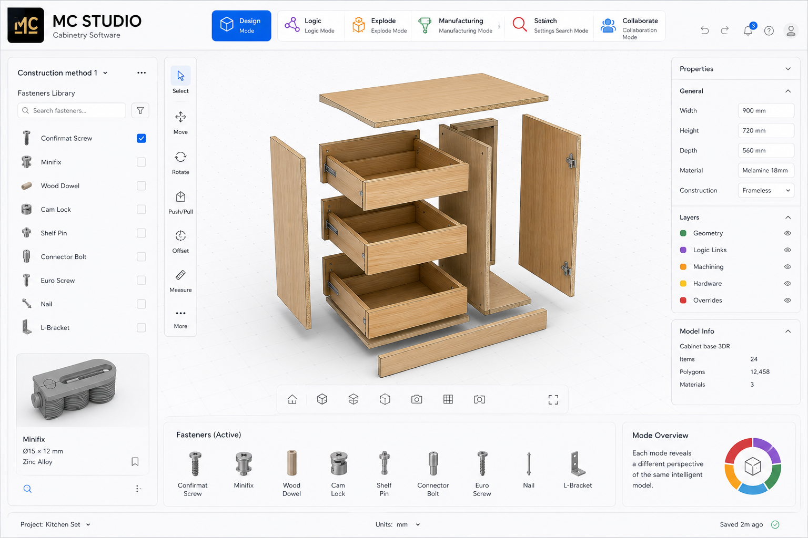
Task: Click the Minifix preview thumbnail
Action: [83, 390]
